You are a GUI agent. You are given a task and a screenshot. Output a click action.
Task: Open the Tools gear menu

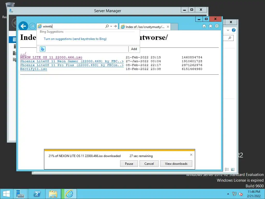coord(217,26)
